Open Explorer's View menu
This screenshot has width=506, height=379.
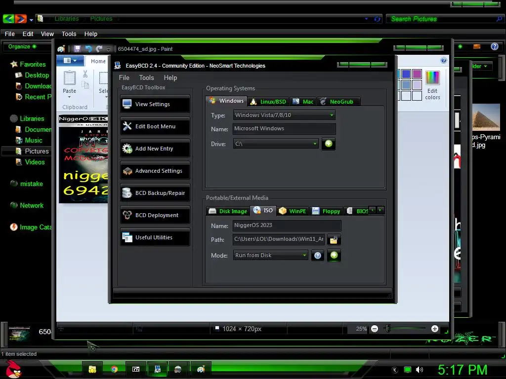47,34
